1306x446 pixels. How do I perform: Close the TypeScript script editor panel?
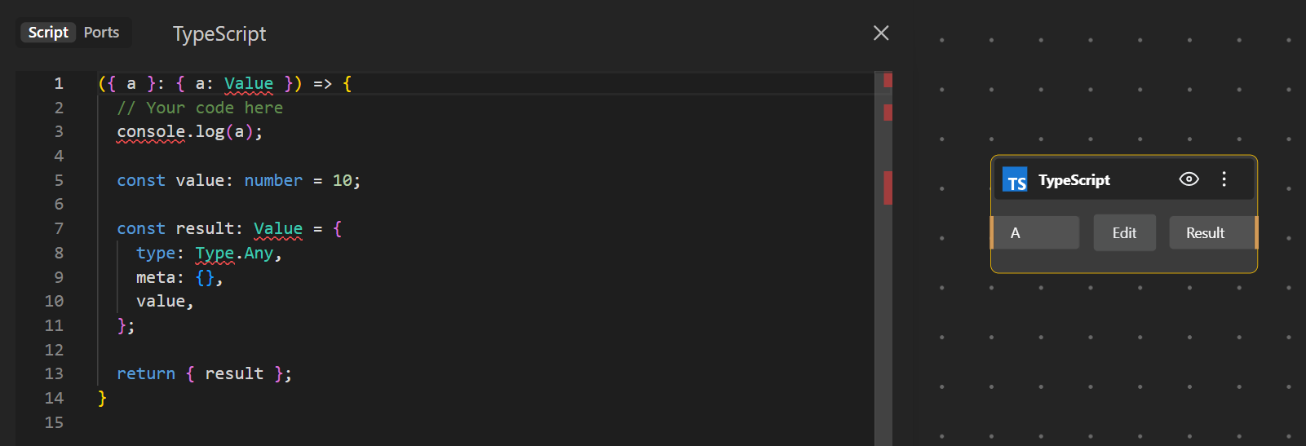point(881,33)
